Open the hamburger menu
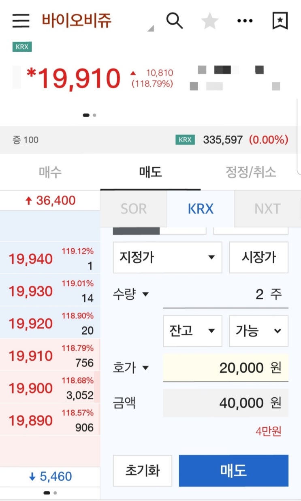The image size is (301, 501). pyautogui.click(x=21, y=21)
